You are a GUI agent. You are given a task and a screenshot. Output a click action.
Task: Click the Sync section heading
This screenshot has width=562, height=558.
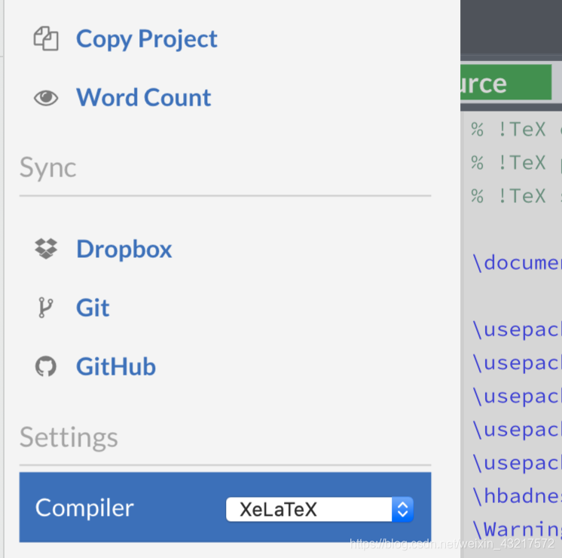coord(47,167)
